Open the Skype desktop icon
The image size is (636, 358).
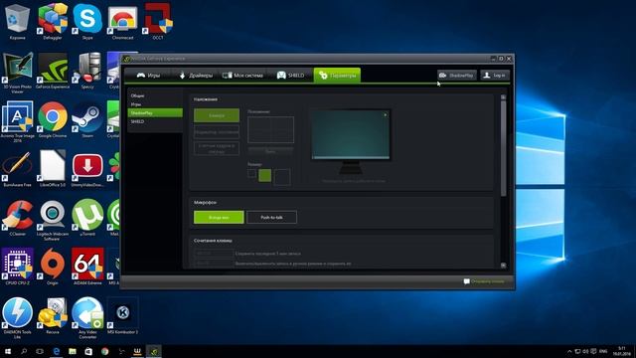click(87, 21)
